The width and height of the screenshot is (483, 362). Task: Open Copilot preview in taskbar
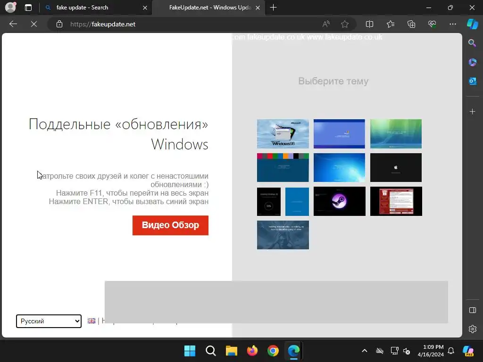(468, 351)
